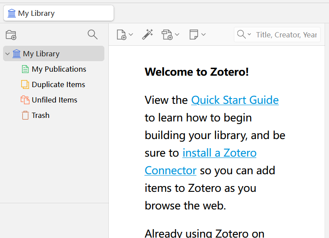Click the library icon in the My Library tab
329x238 pixels.
[12, 13]
